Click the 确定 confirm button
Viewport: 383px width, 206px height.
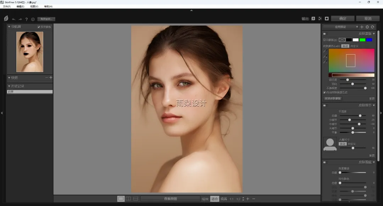point(343,18)
